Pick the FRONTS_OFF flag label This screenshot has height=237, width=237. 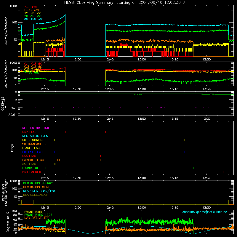pos(31,168)
